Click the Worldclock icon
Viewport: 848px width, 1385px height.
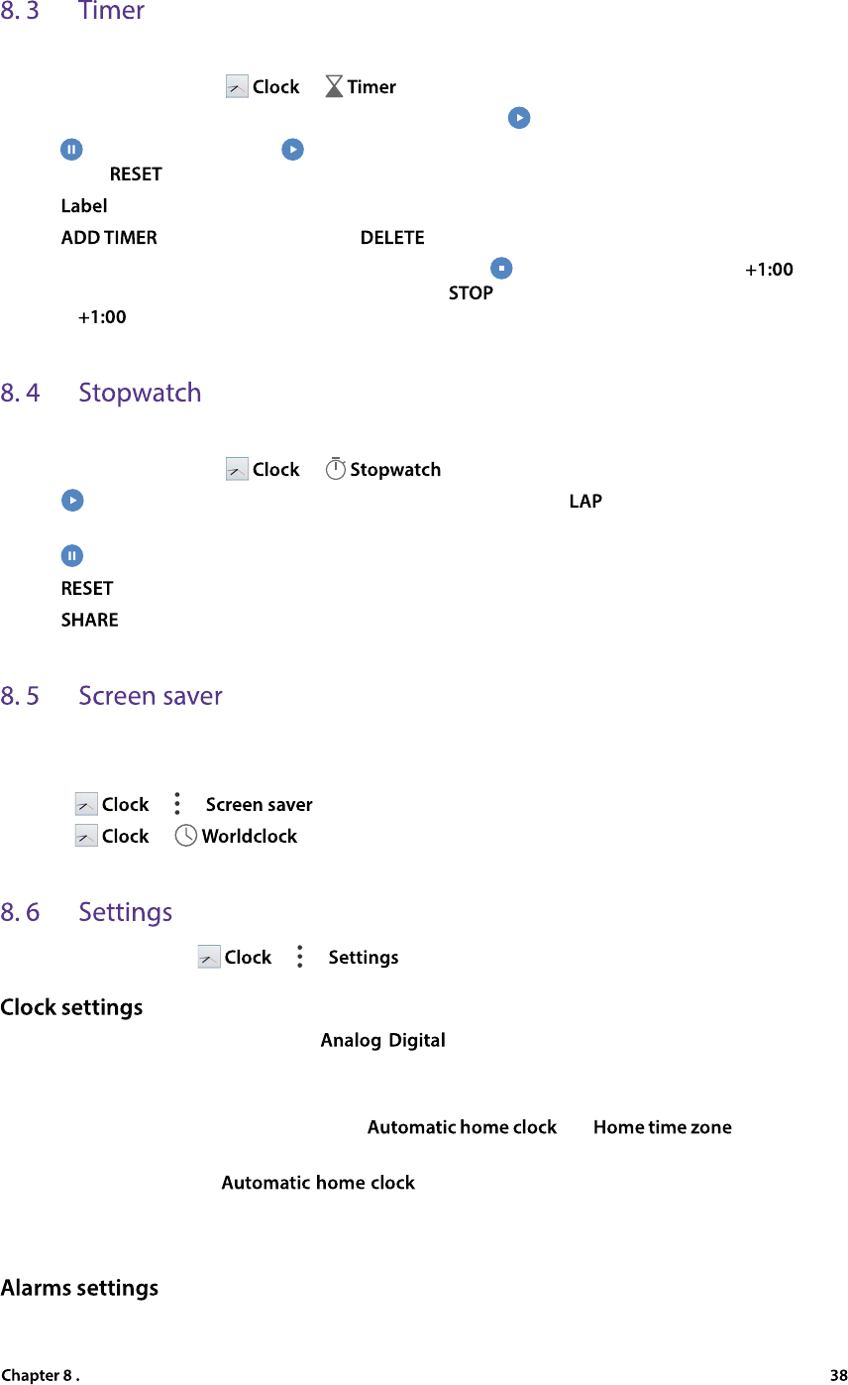tap(185, 836)
